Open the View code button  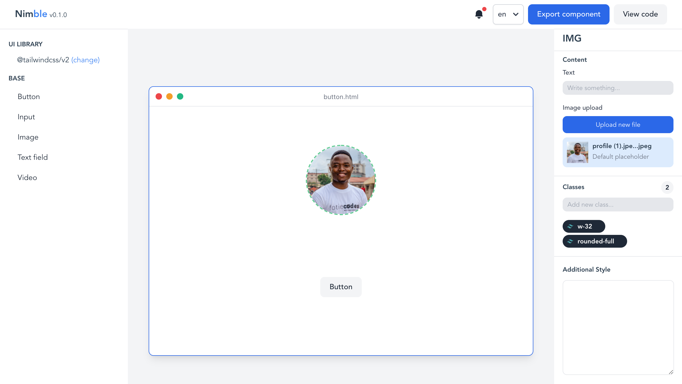640,14
